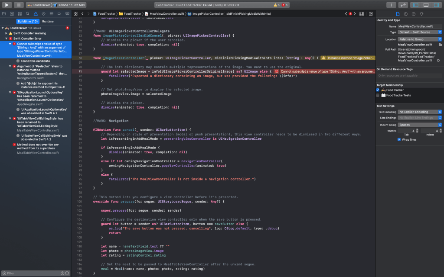This screenshot has width=444, height=277.
Task: Click warning triangle on line 68
Action: (323, 58)
